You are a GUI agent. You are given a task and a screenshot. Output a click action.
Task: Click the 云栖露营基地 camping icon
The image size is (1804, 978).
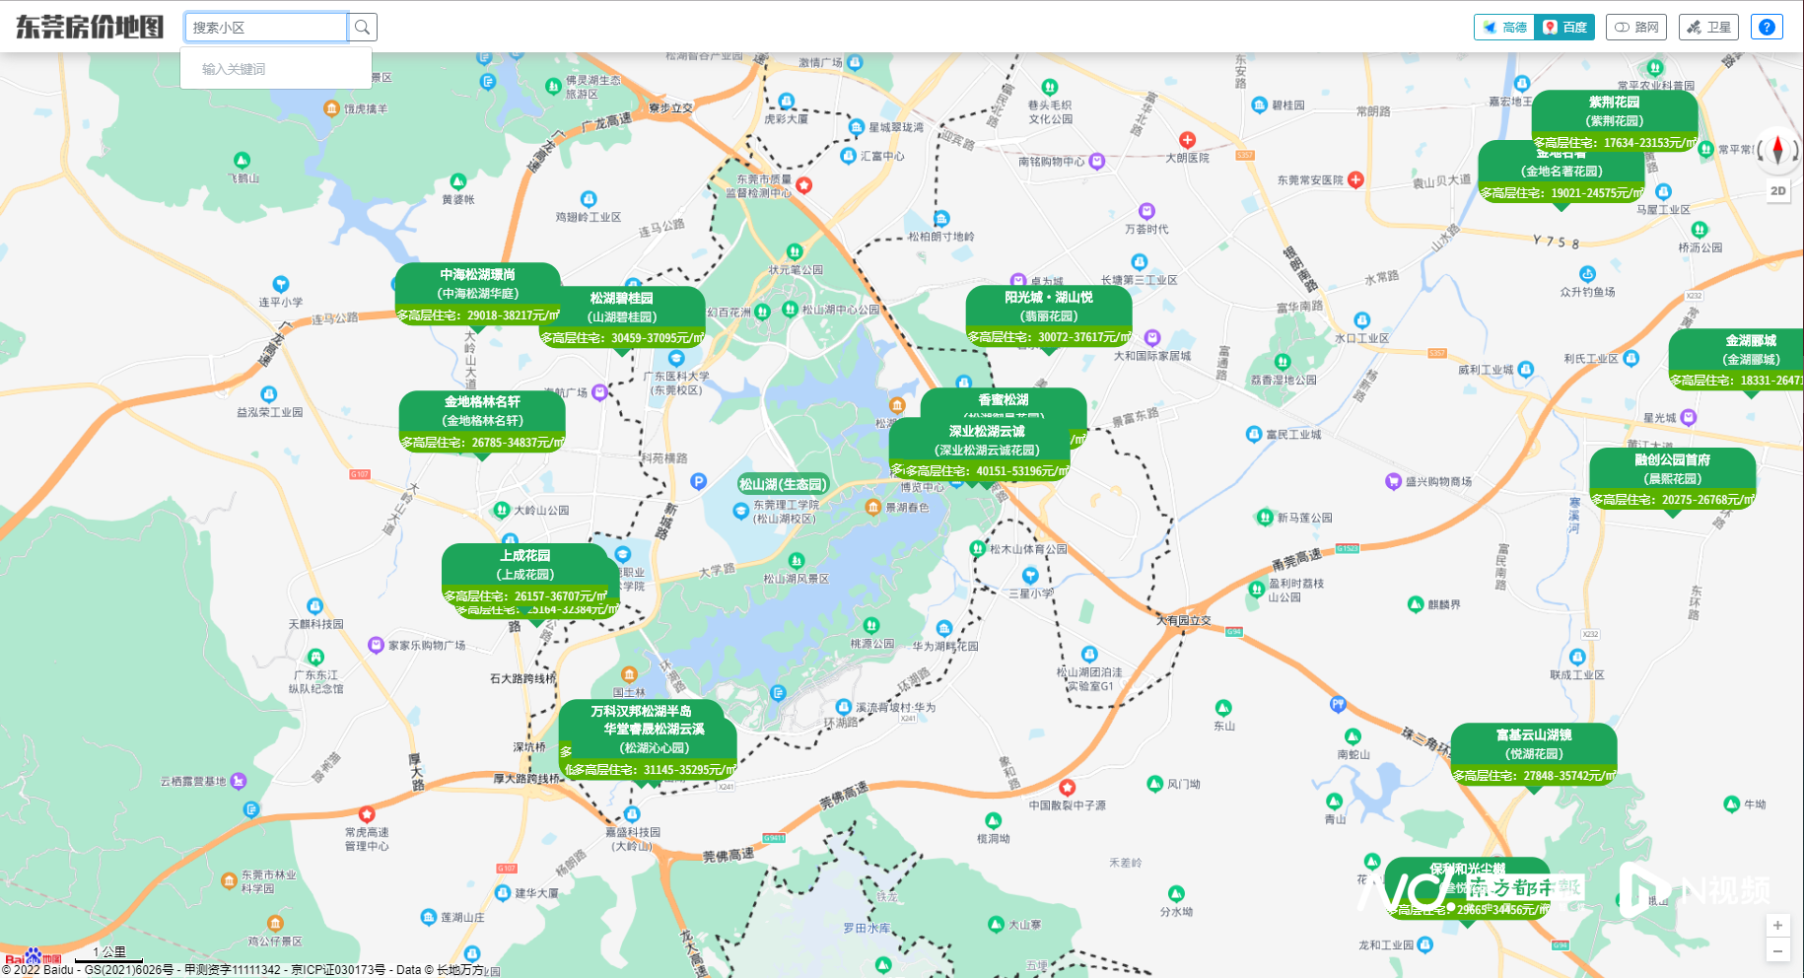point(238,781)
